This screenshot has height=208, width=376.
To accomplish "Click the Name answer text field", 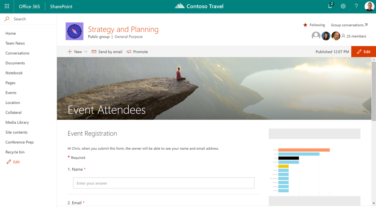I will [164, 183].
